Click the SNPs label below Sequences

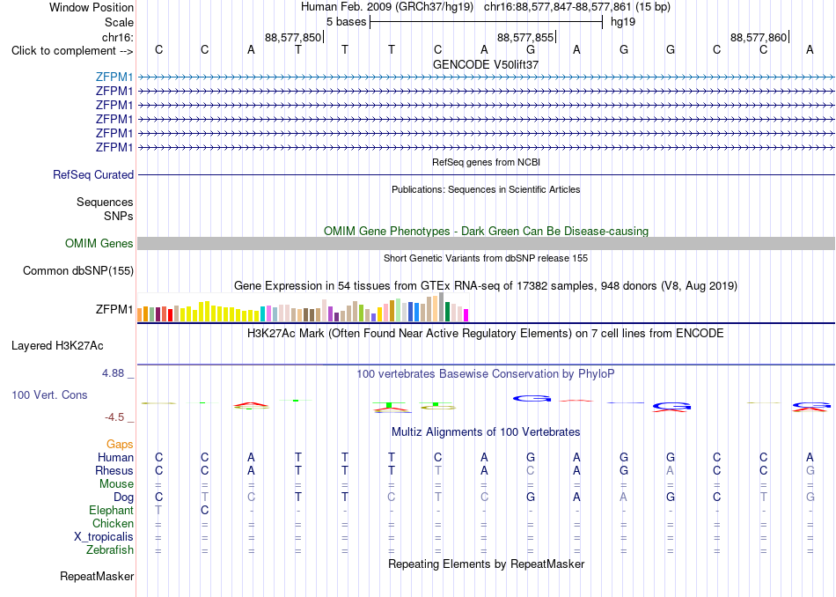tap(119, 216)
